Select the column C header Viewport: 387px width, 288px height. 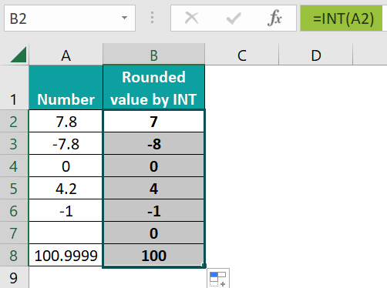click(x=242, y=55)
